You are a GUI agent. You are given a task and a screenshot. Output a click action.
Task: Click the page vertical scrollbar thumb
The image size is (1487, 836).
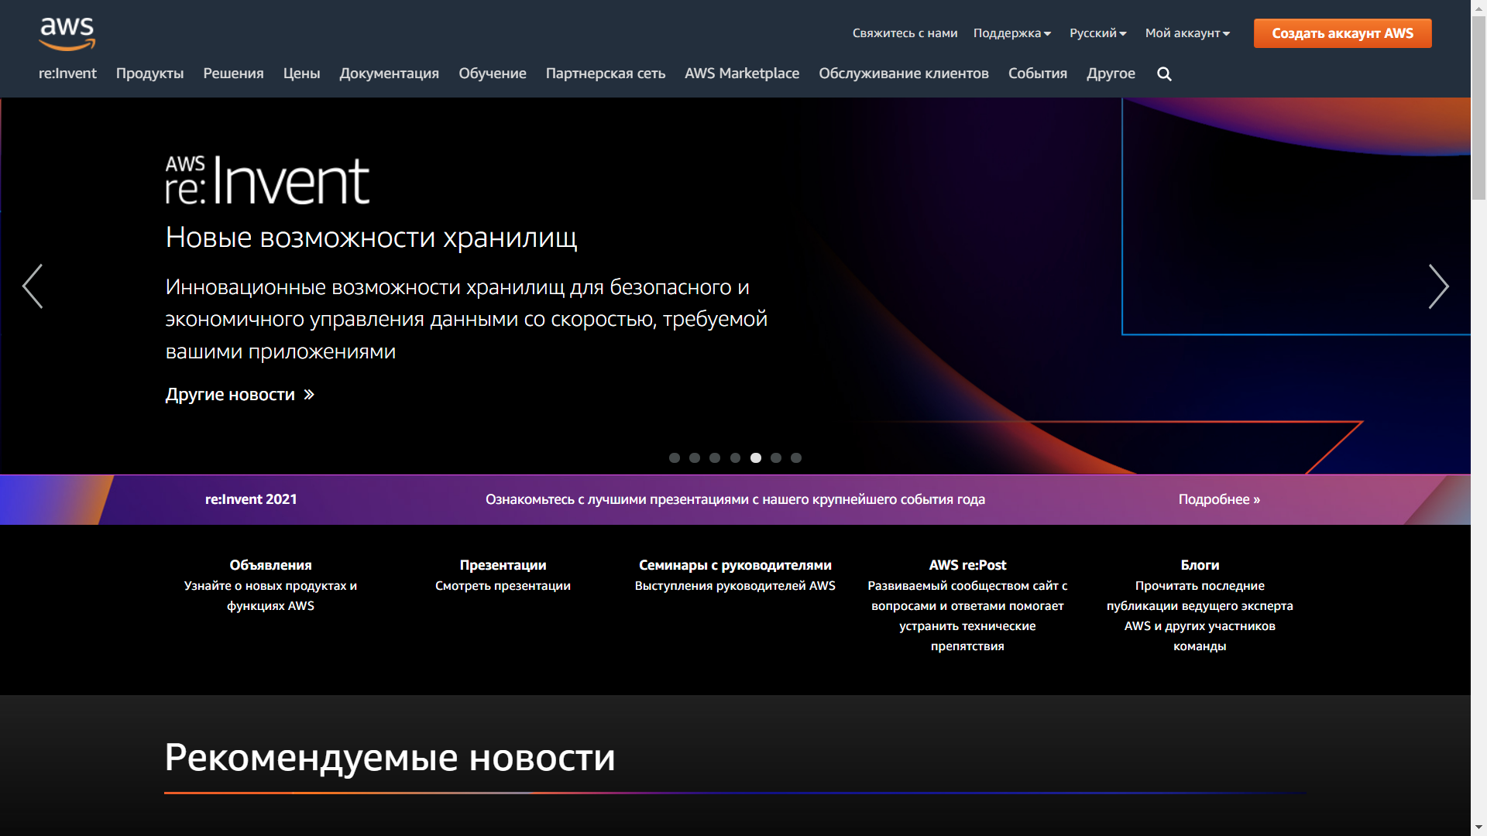tap(1478, 108)
